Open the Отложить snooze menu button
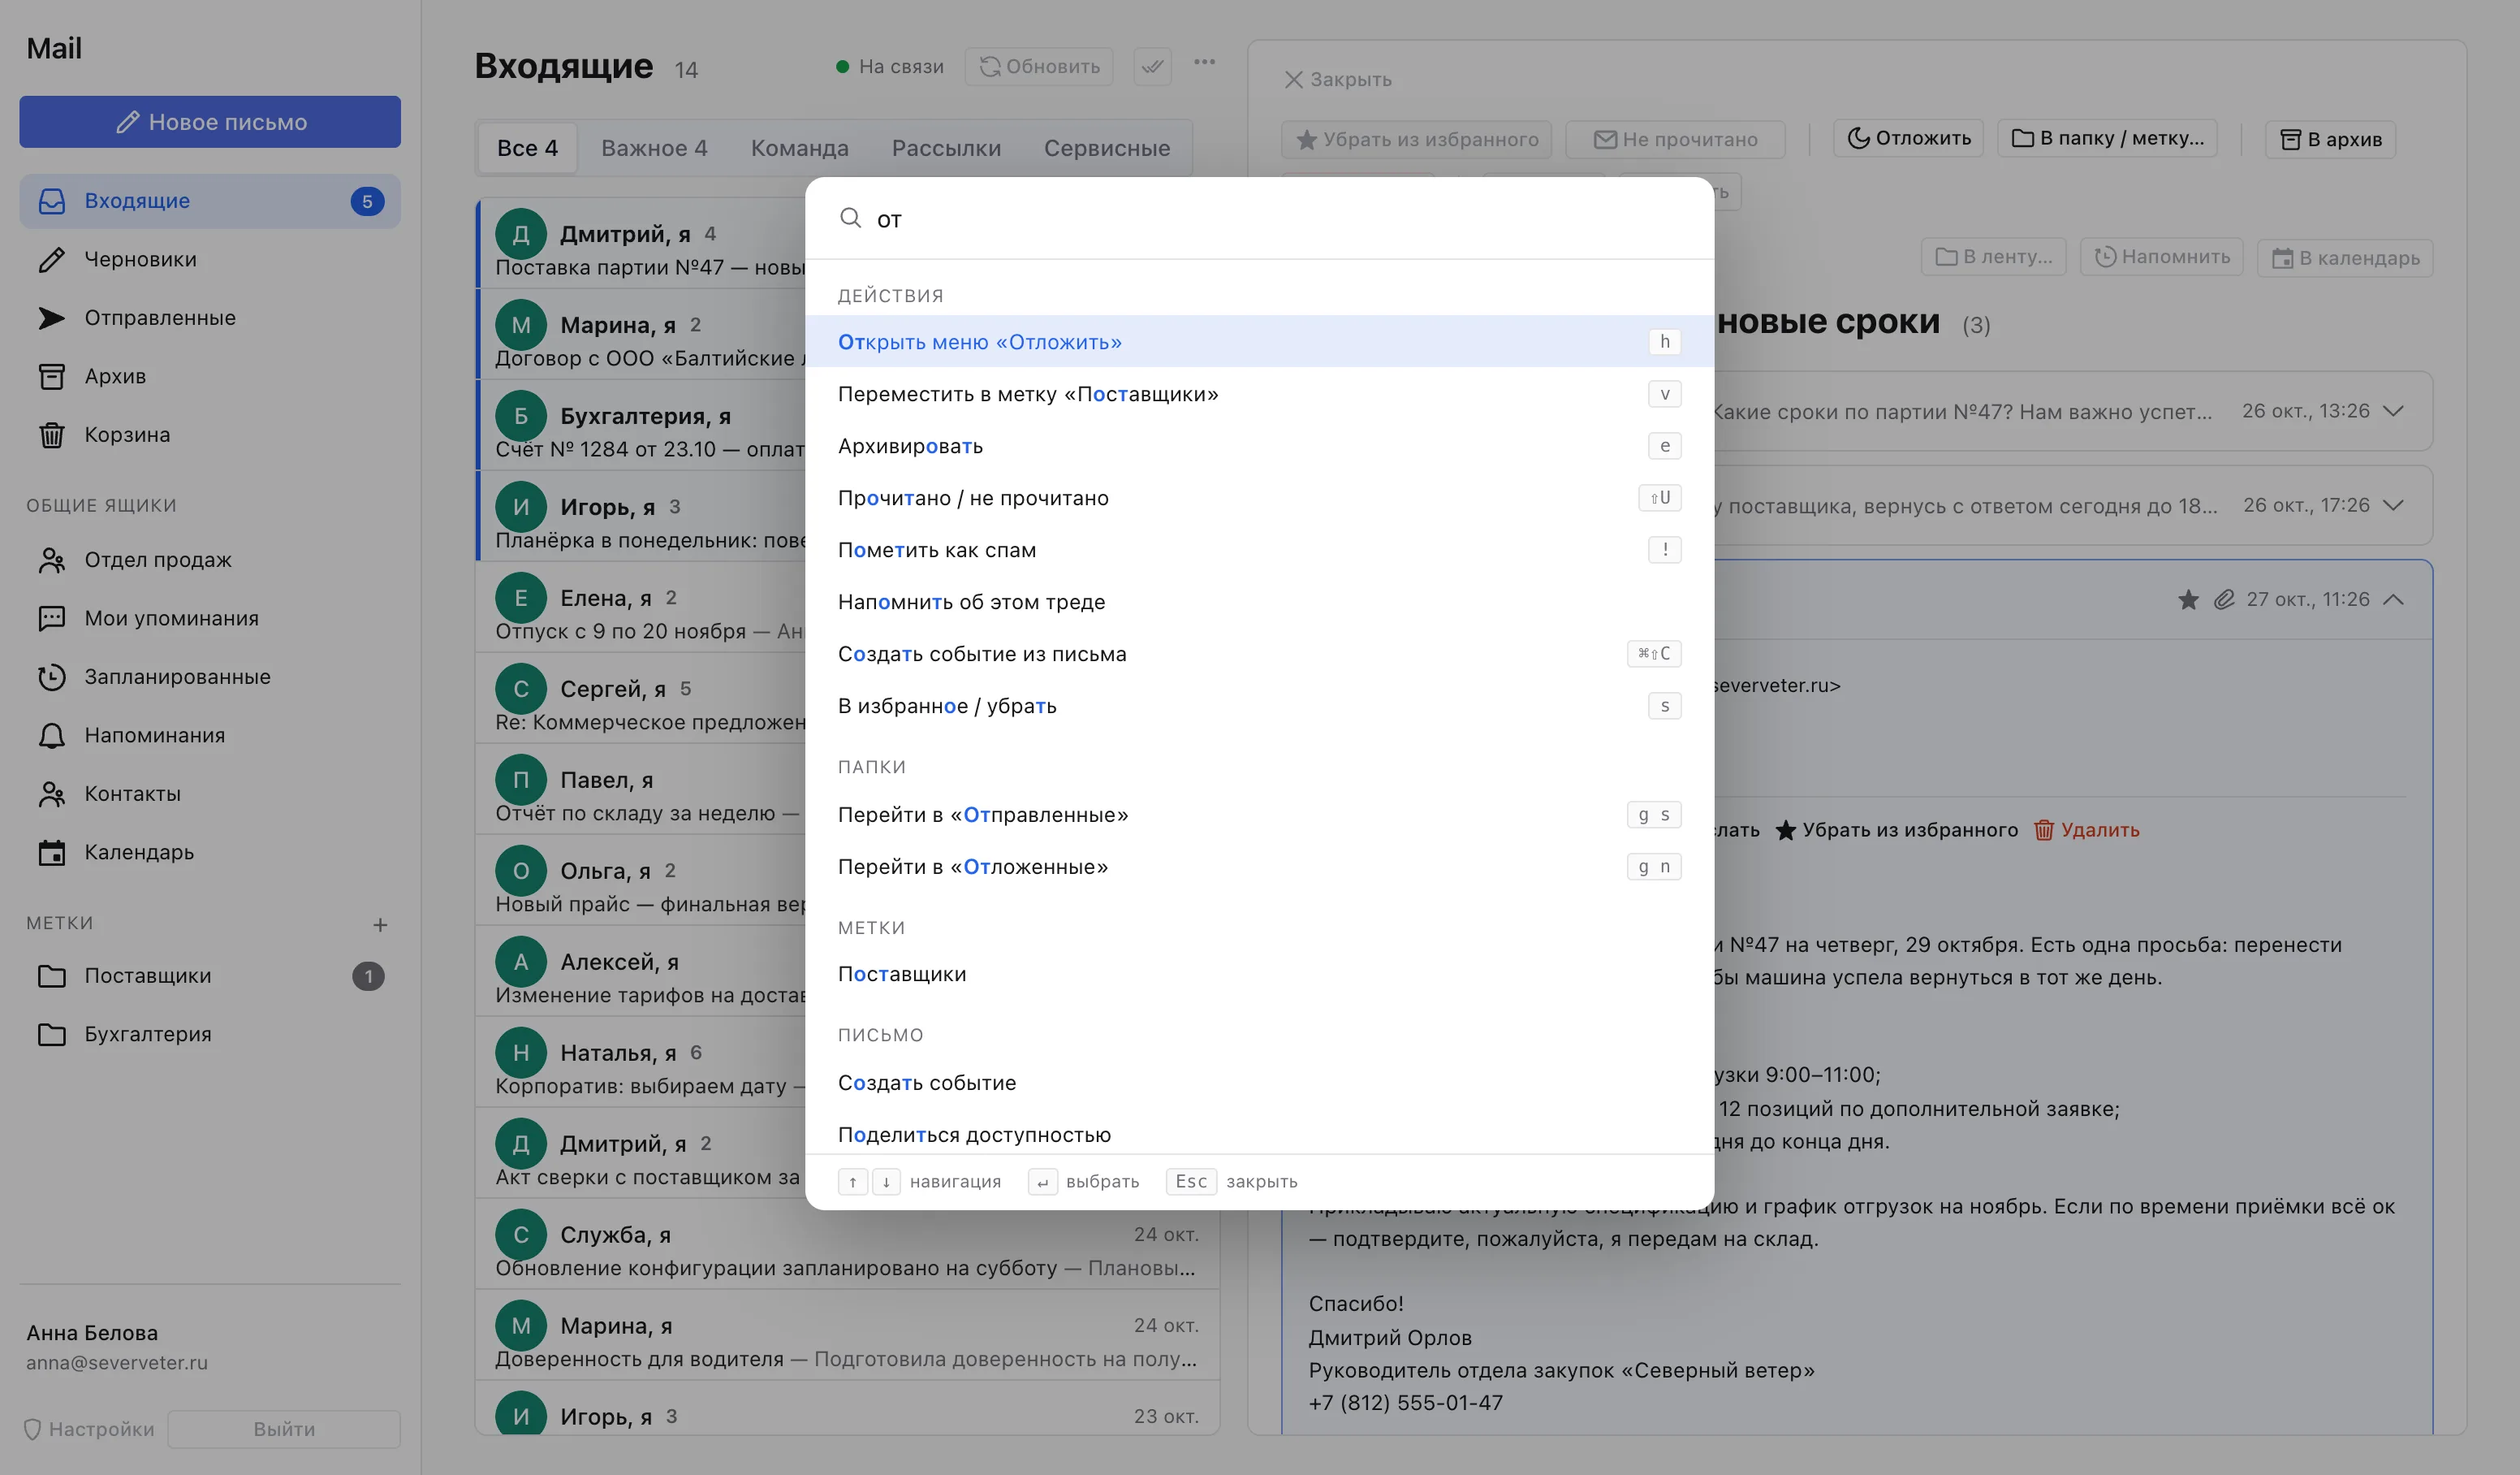This screenshot has height=1475, width=2520. pyautogui.click(x=1909, y=138)
